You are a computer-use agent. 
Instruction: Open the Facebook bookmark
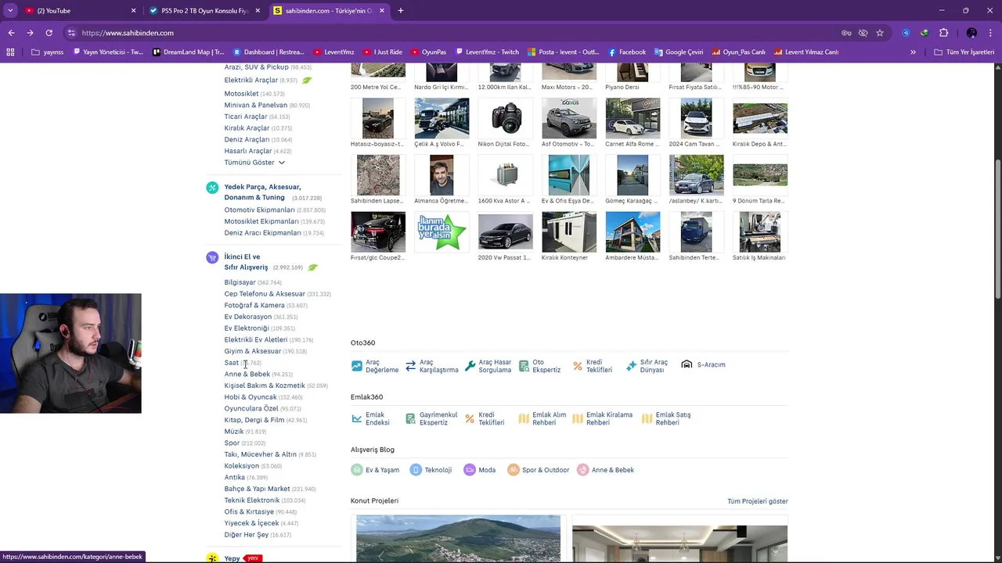627,52
